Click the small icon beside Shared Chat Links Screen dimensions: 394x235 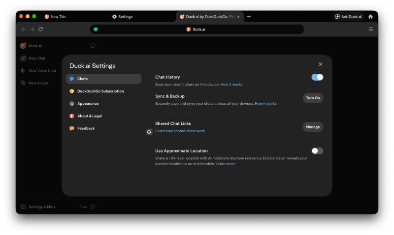[x=149, y=132]
